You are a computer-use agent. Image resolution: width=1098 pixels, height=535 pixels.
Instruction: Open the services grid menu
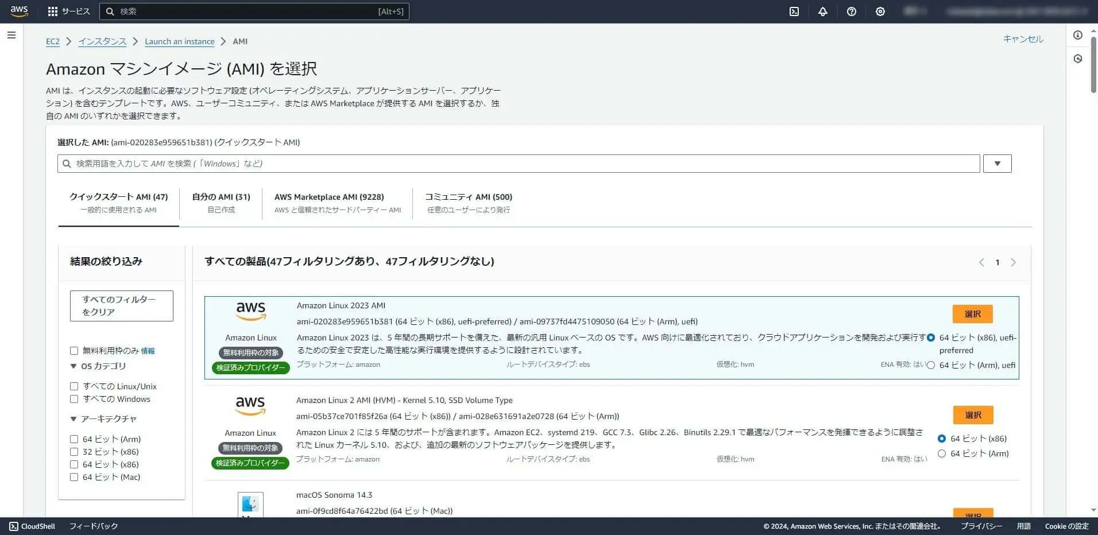tap(53, 11)
